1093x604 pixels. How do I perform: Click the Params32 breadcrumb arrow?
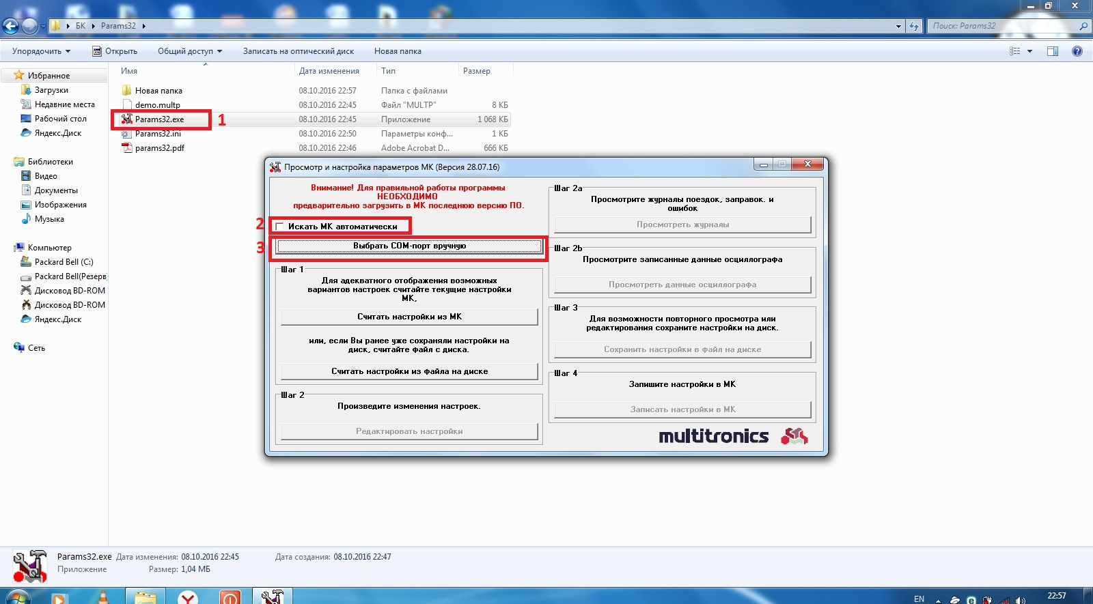coord(144,26)
